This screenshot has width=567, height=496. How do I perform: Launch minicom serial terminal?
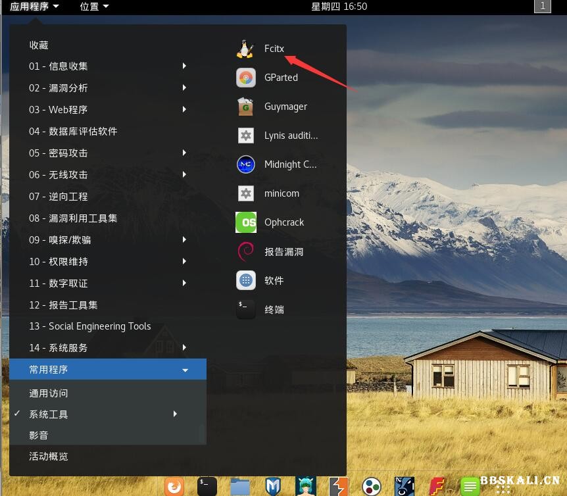coord(281,193)
